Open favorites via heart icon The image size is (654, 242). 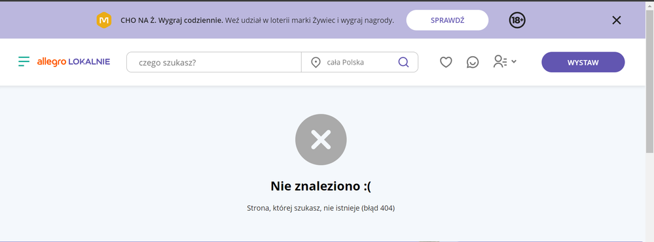point(446,63)
